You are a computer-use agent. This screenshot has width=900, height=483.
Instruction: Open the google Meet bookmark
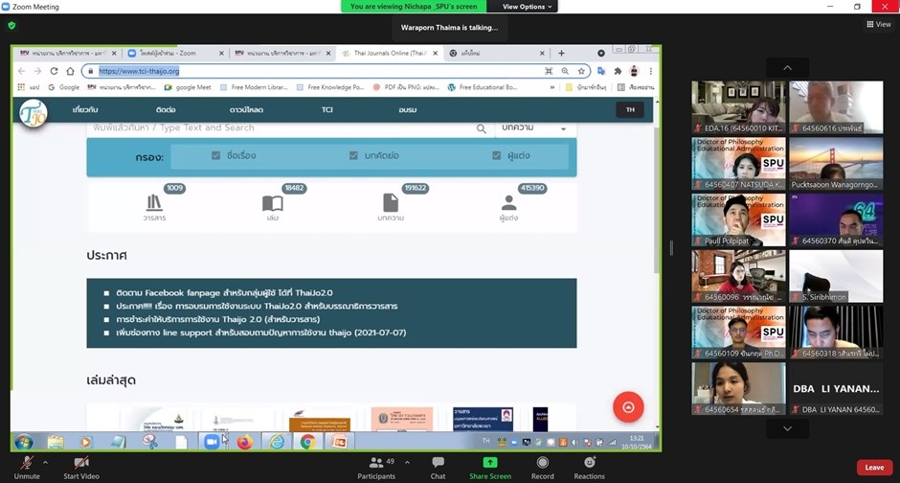click(188, 87)
